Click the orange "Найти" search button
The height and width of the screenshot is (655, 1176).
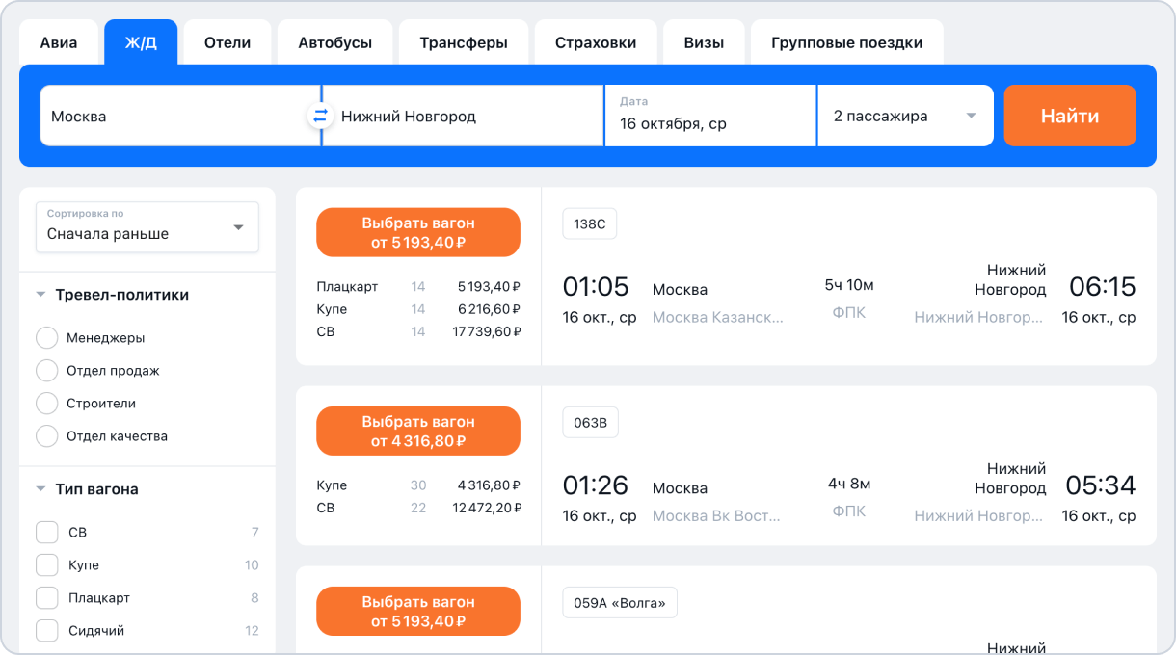1070,116
